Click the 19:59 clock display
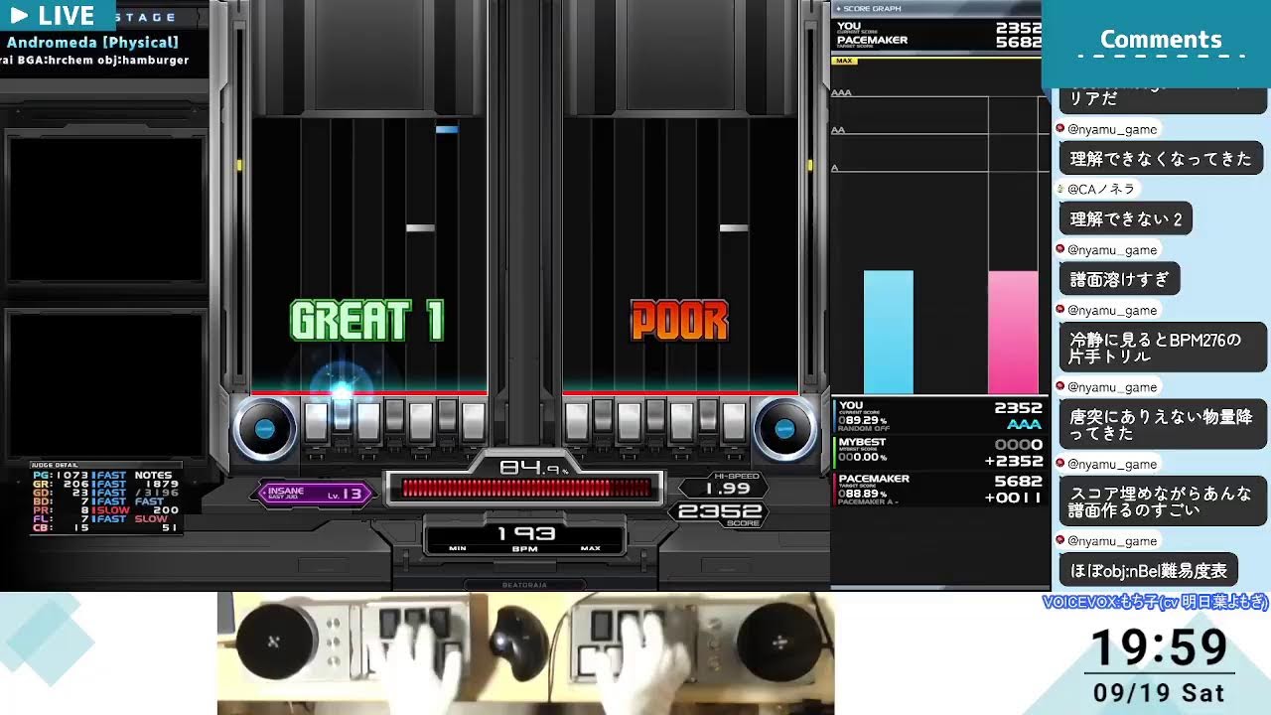The height and width of the screenshot is (715, 1271). (1160, 648)
